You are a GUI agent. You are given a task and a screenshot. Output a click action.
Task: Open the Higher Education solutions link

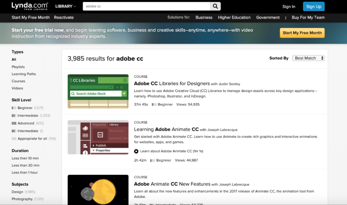click(x=234, y=18)
